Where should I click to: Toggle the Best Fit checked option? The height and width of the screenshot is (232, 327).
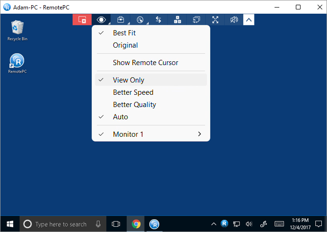[124, 33]
